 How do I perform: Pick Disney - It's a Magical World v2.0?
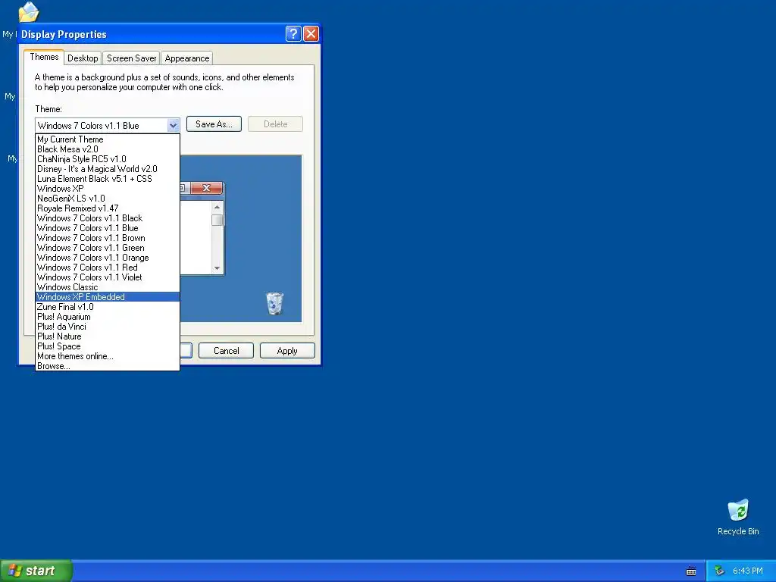click(x=108, y=169)
